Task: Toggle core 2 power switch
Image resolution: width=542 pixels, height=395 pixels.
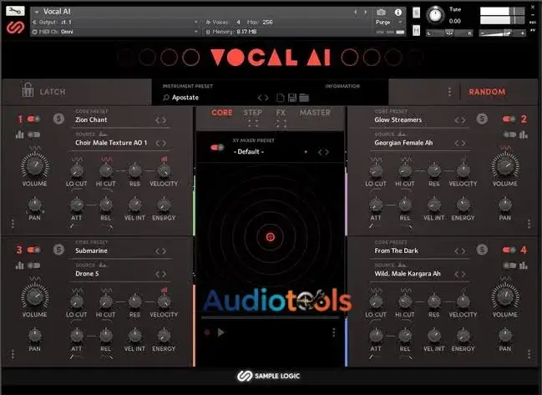Action: (x=509, y=119)
